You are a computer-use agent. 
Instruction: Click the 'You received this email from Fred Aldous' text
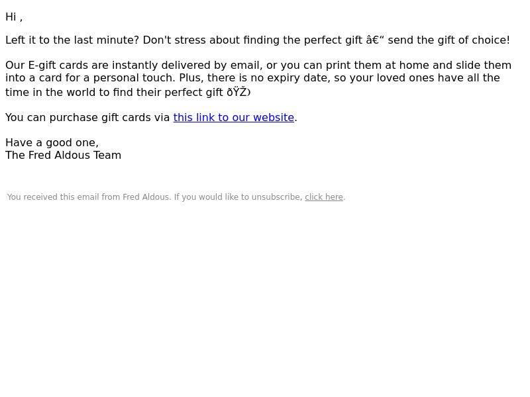pos(89,197)
